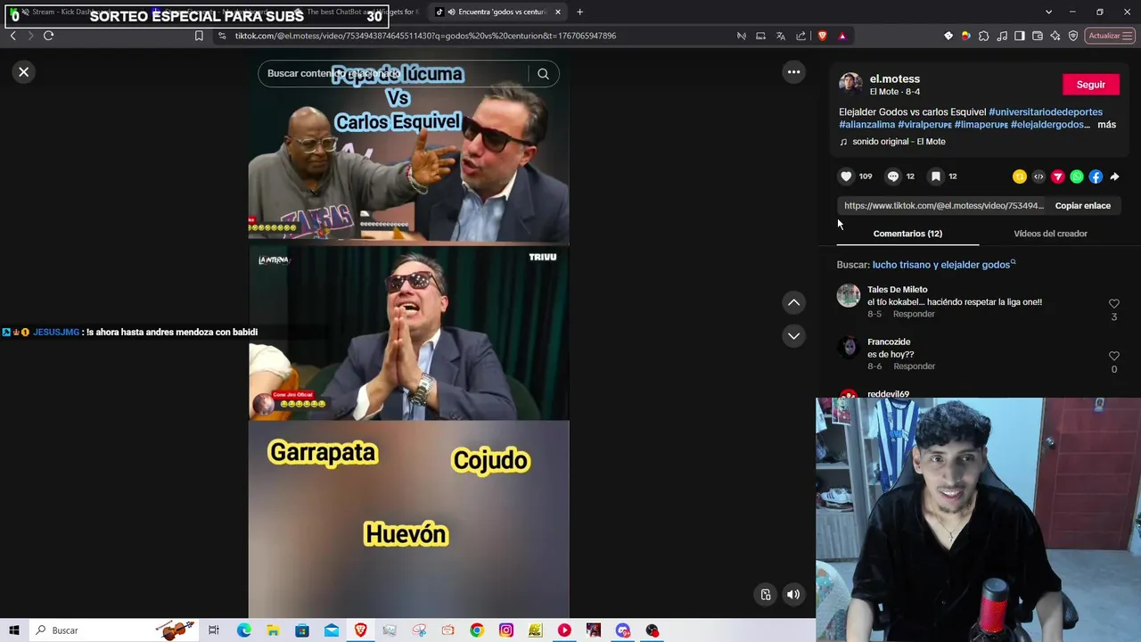Open the extensions puzzle icon
The image size is (1141, 642).
(x=983, y=36)
